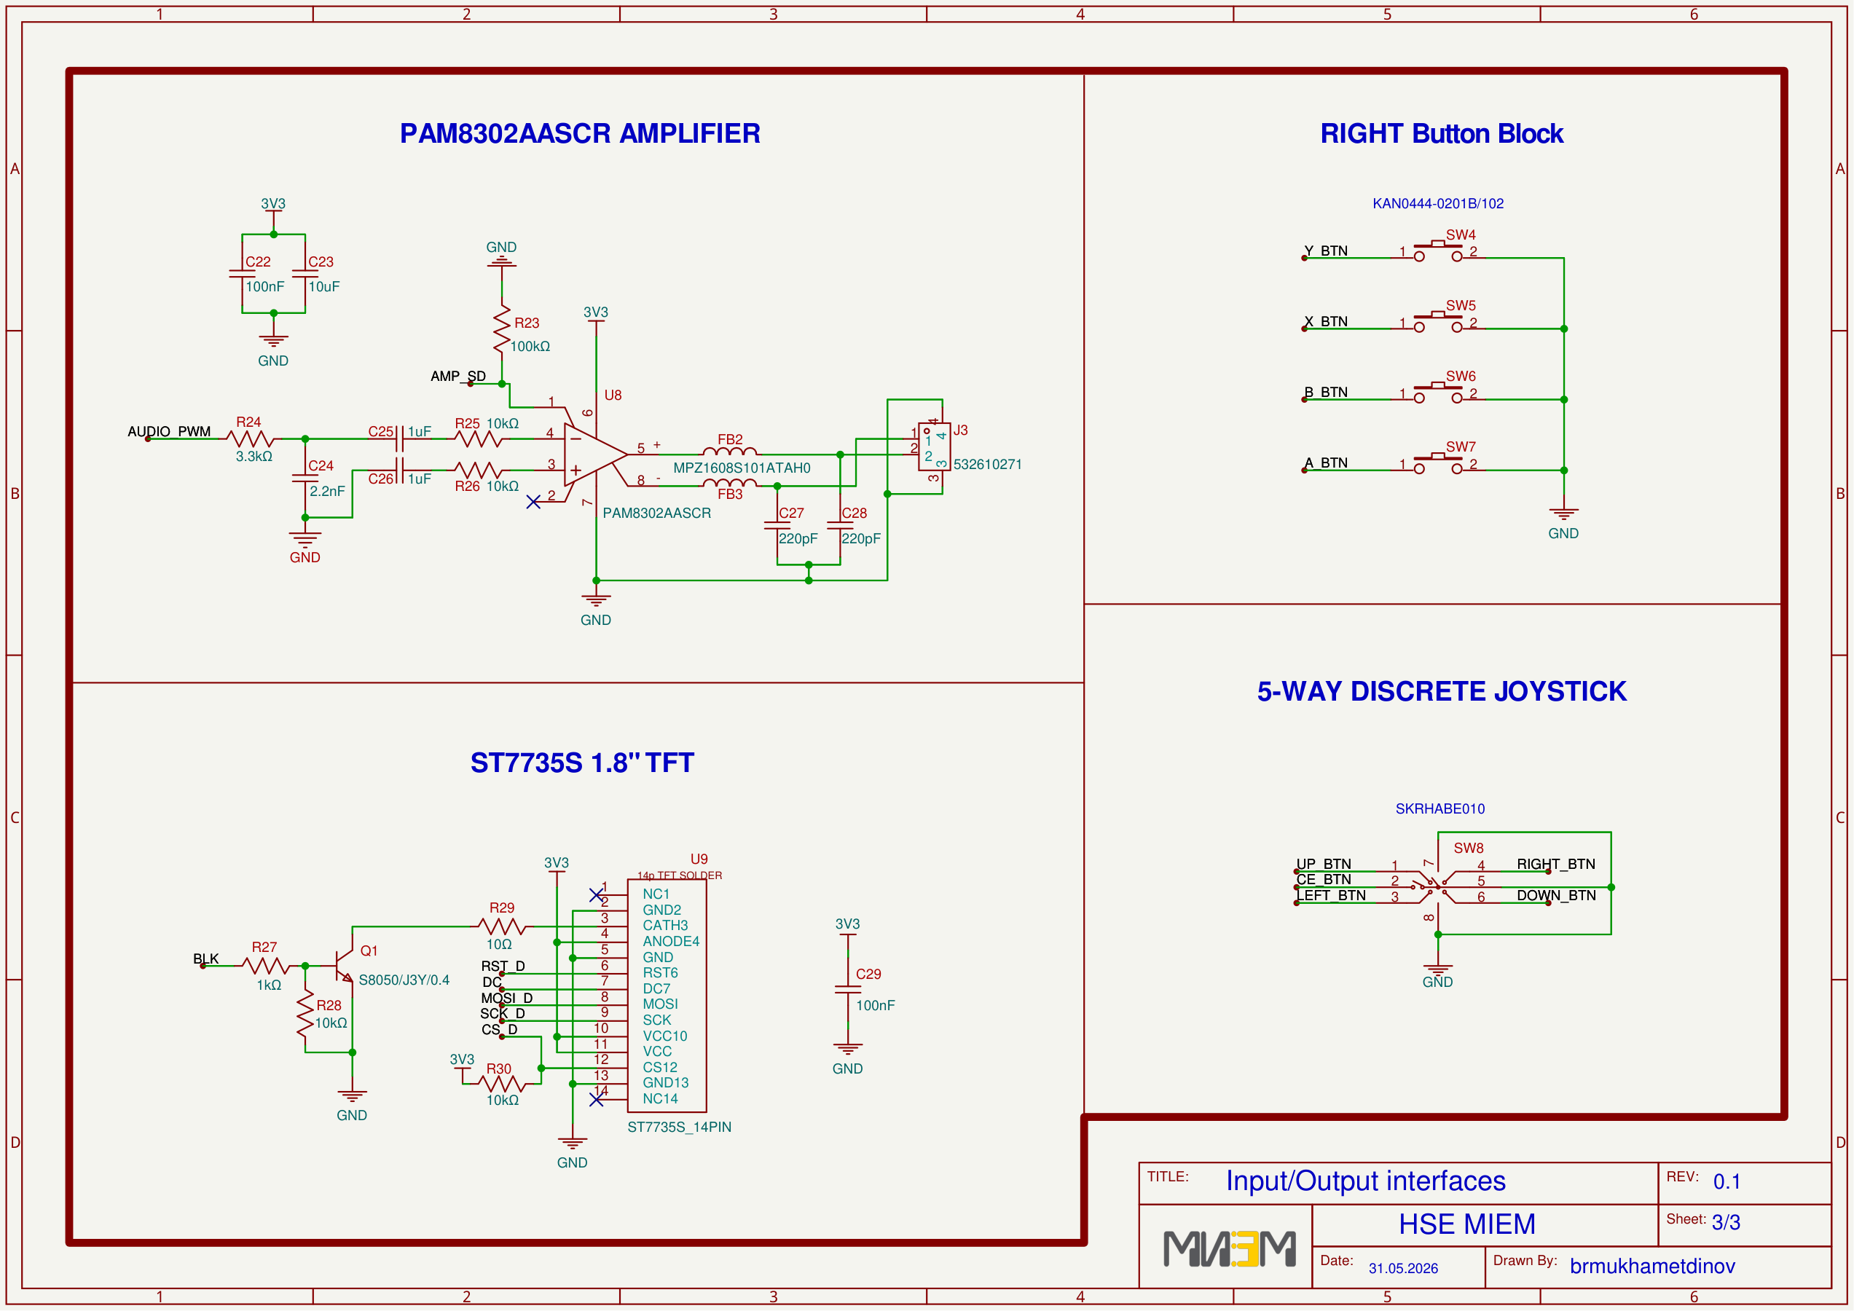
Task: Select the GND symbol below capacitor C29
Action: tap(848, 1059)
